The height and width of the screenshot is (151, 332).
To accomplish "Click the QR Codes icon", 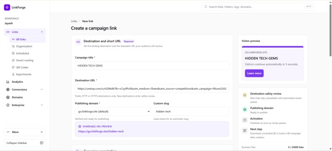I will click(x=13, y=67).
